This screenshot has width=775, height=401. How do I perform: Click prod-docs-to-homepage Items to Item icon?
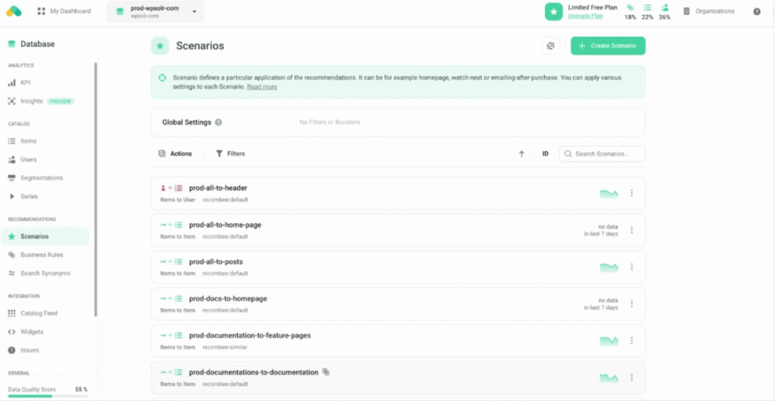pyautogui.click(x=172, y=299)
